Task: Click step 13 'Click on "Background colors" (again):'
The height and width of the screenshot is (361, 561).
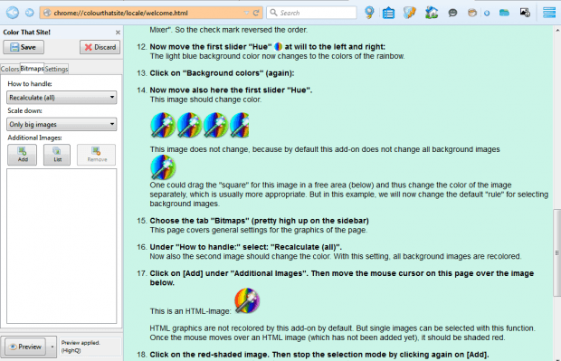Action: coord(222,73)
